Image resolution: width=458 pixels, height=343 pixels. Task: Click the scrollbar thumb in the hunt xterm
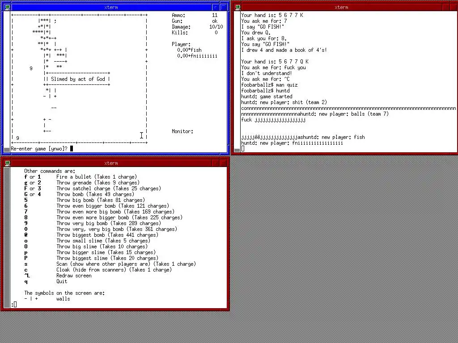(x=6, y=150)
